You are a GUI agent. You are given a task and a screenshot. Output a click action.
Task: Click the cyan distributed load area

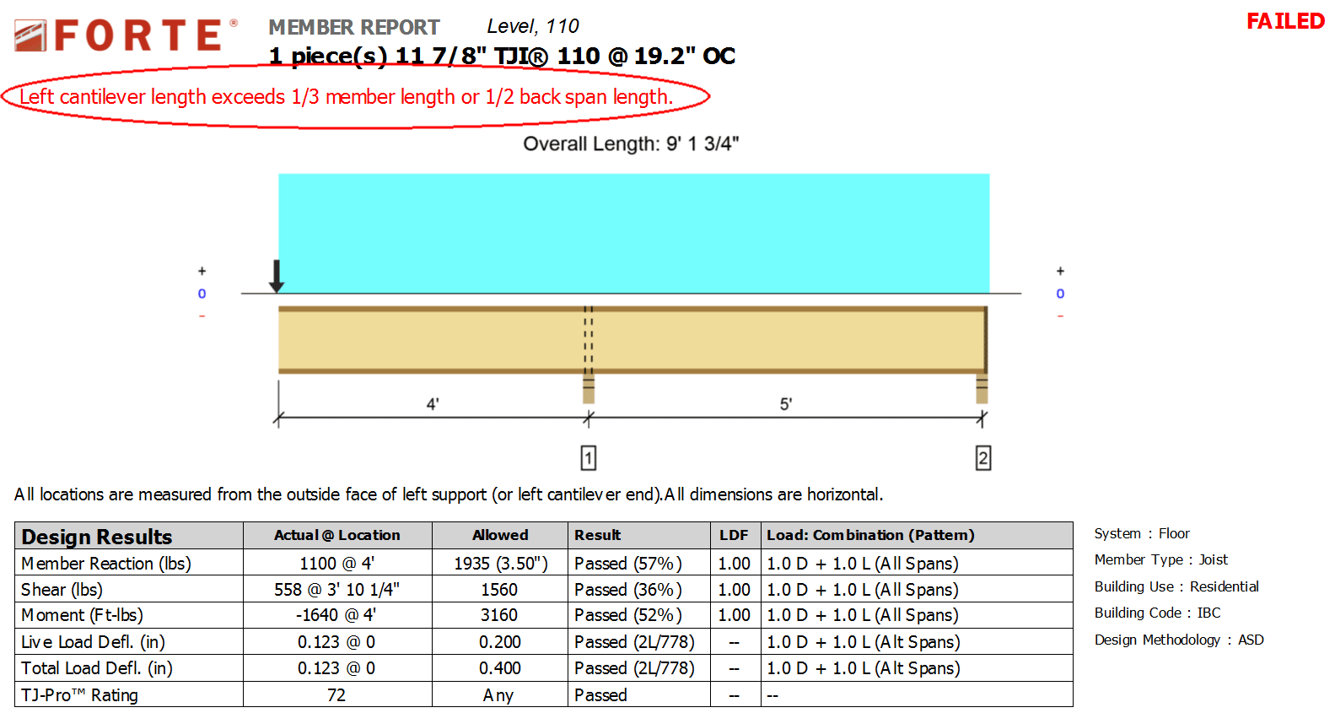634,233
